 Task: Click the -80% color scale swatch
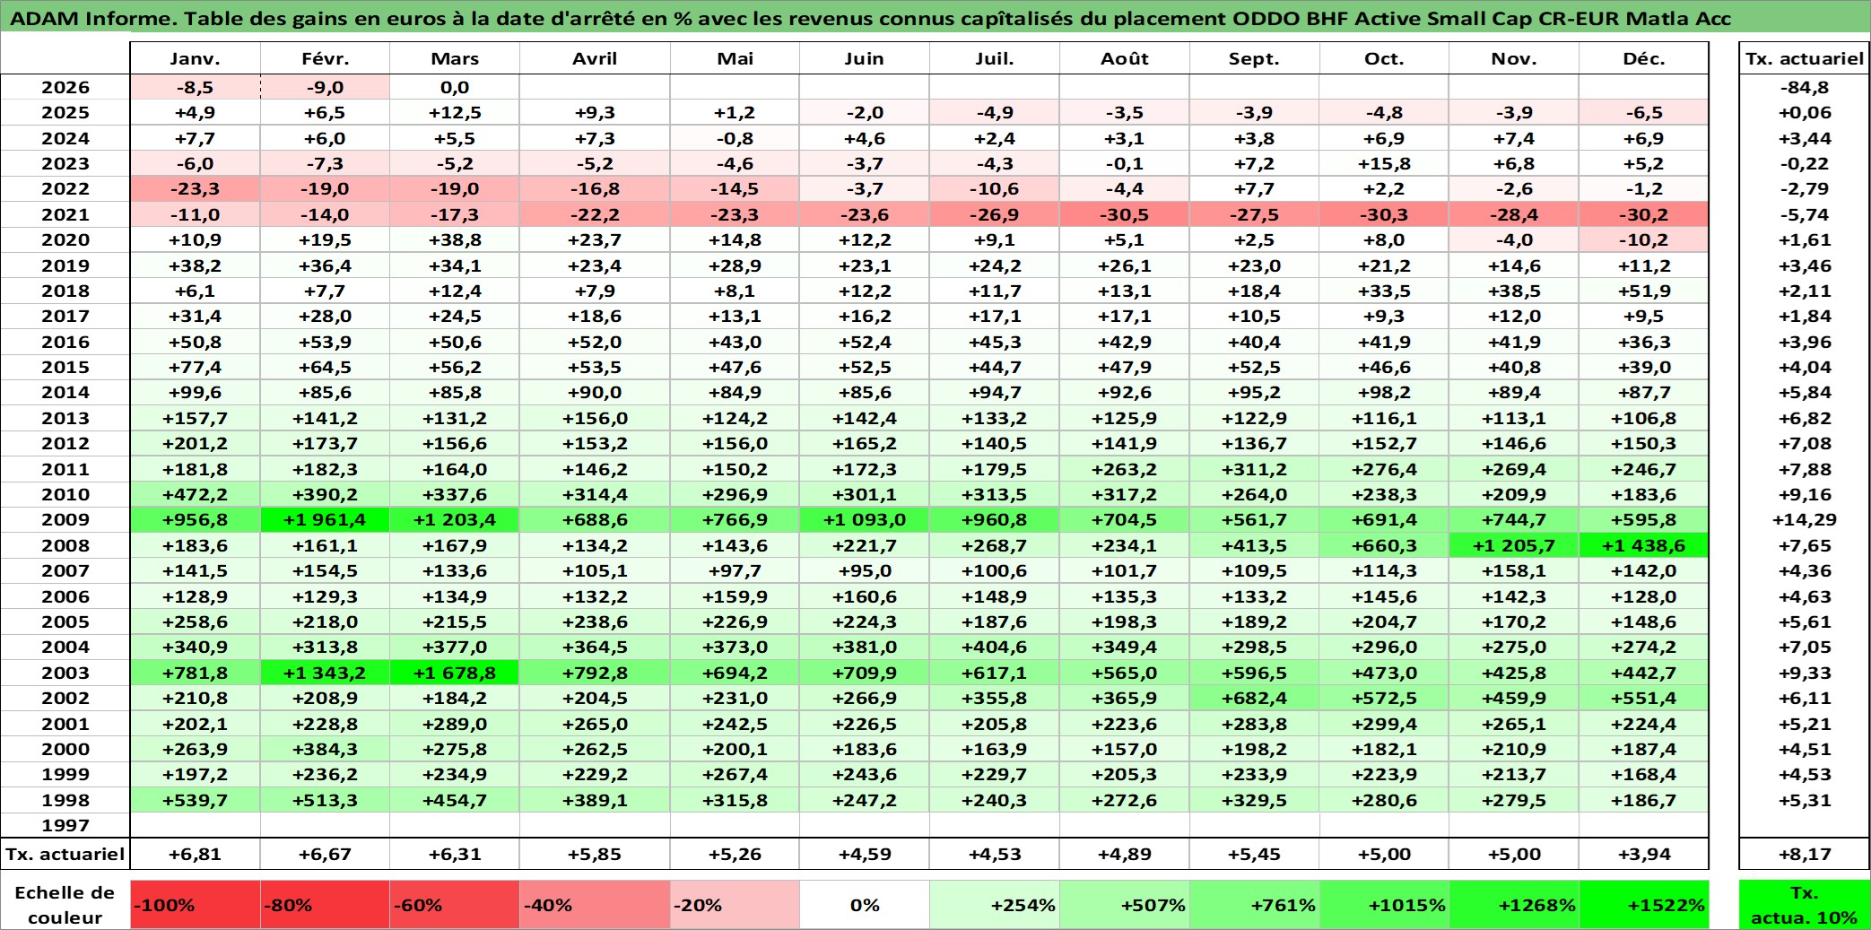click(325, 905)
